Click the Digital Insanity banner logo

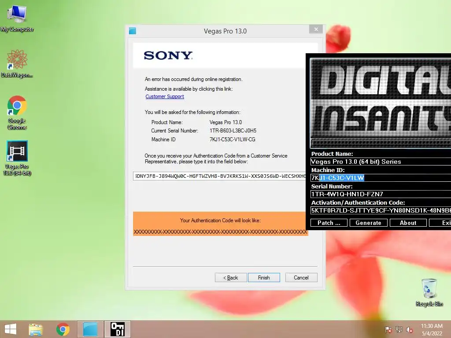click(x=381, y=103)
